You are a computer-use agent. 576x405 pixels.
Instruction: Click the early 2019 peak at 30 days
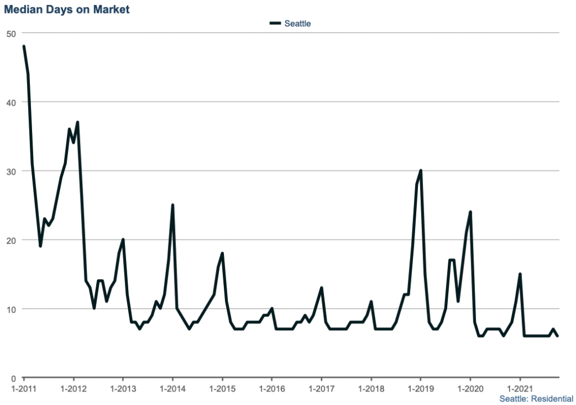421,171
